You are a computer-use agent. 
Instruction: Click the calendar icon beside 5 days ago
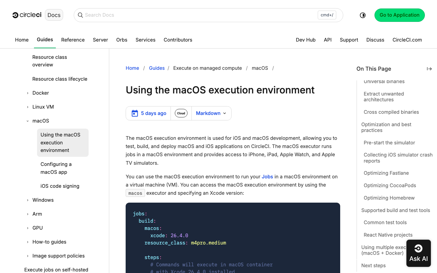pyautogui.click(x=135, y=113)
